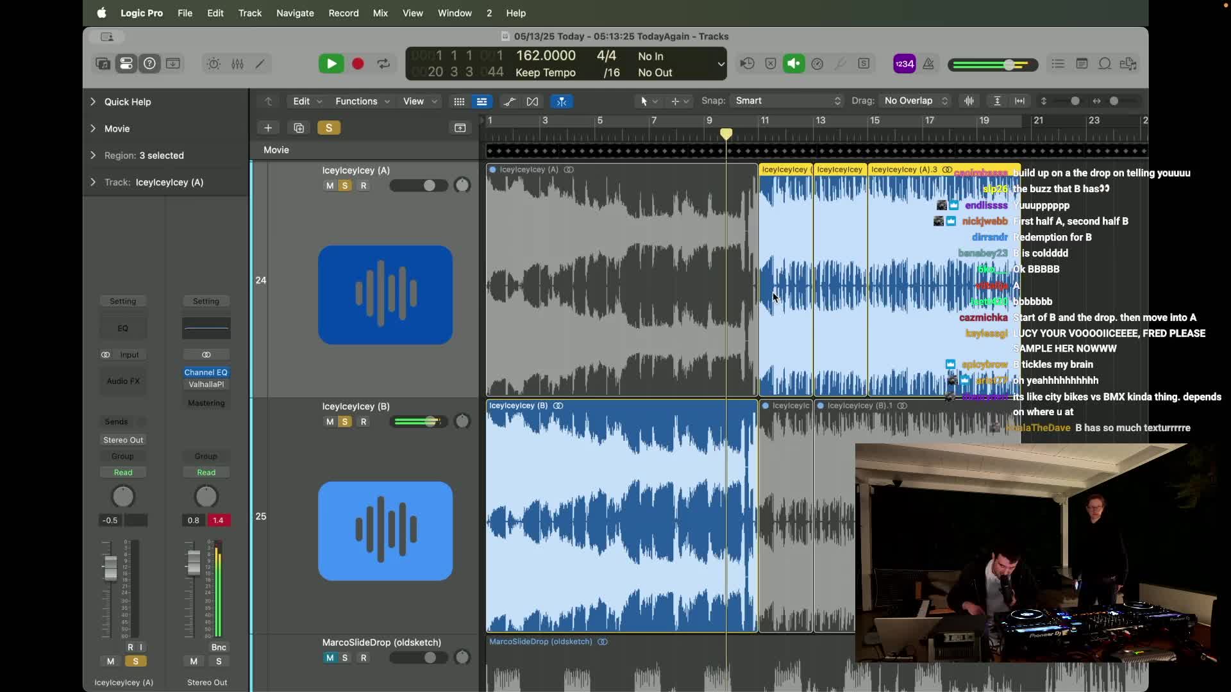This screenshot has width=1231, height=692.
Task: Toggle Show Automation icon
Action: (x=509, y=101)
